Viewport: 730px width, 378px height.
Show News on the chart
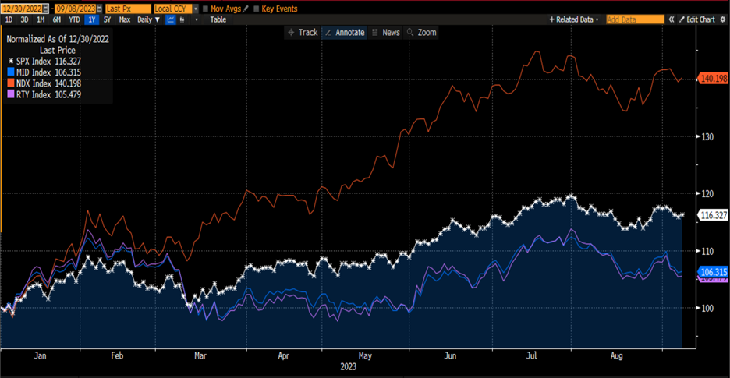[x=386, y=32]
